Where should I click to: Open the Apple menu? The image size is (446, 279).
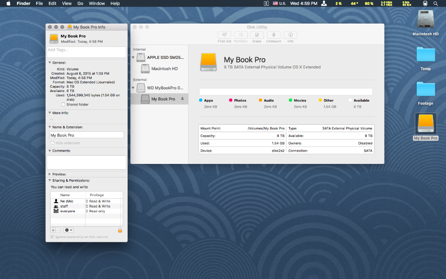tap(9, 3)
